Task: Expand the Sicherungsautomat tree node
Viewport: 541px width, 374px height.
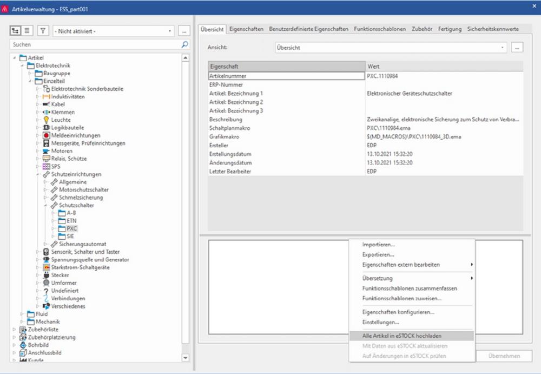Action: (x=45, y=244)
